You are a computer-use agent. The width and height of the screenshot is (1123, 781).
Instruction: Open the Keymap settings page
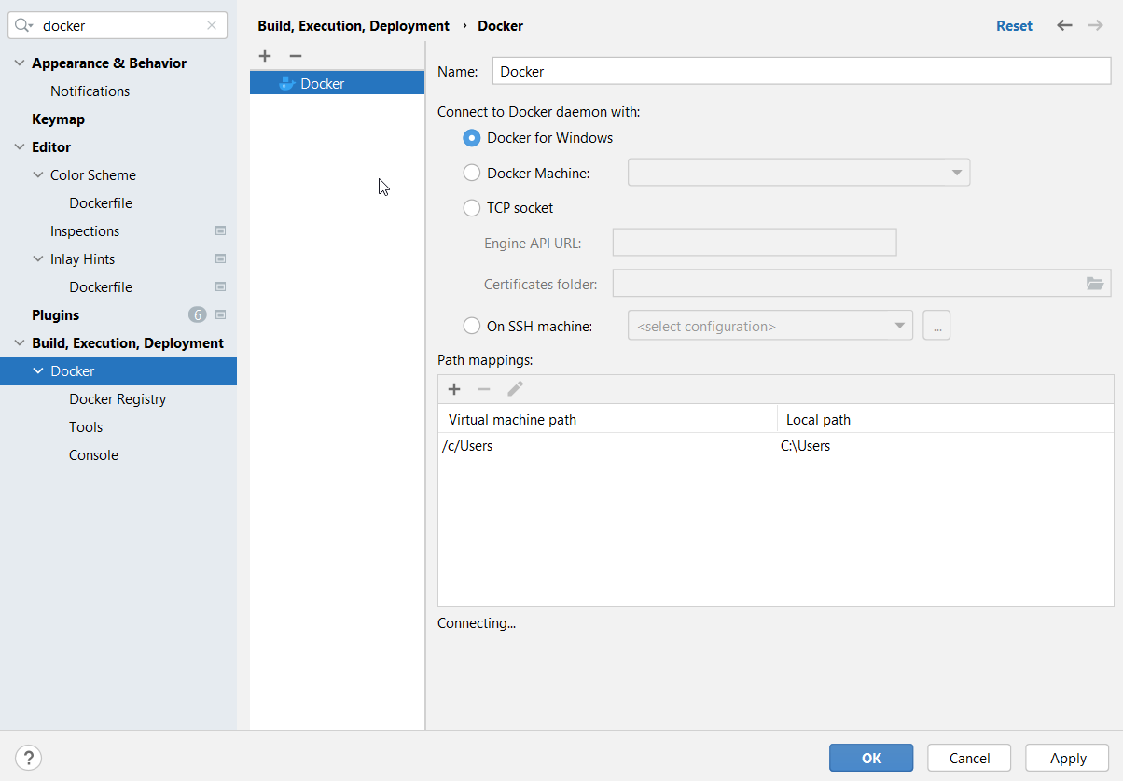(59, 119)
